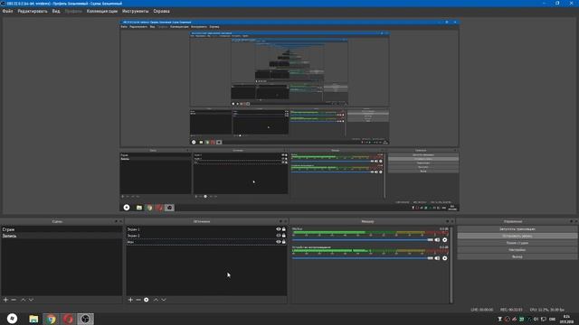Screen dimensions: 579x325
Task: Select the Запись scene
Action: point(62,236)
